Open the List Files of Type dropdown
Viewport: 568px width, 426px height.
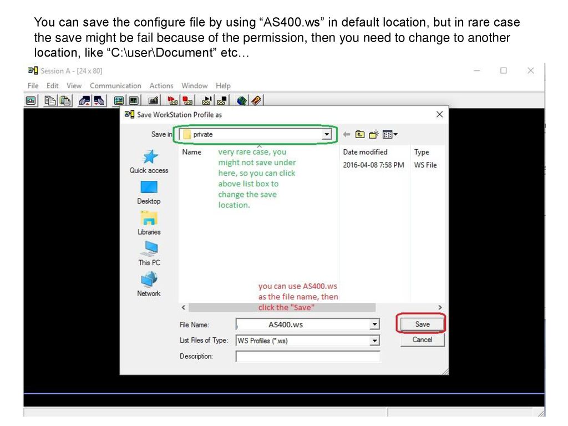click(x=376, y=340)
